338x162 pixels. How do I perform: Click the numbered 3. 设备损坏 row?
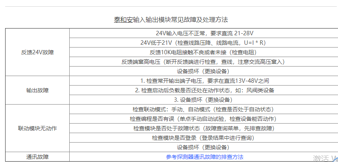coord(203,99)
